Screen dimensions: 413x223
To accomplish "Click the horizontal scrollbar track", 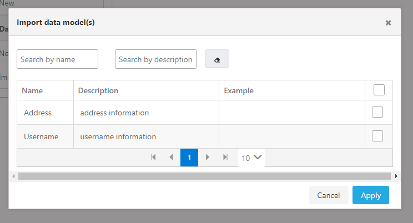I will [204, 176].
